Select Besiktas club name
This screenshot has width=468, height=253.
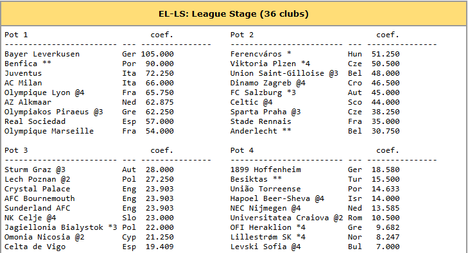pos(249,179)
